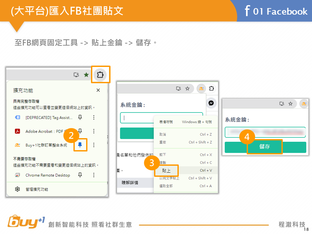Screen dimensions: 312x234
Task: Open more options for Tag Assistant extension
Action: click(94, 117)
